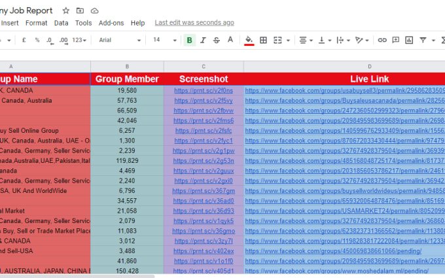Open Add-ons menu
445x278 pixels.
click(x=111, y=23)
